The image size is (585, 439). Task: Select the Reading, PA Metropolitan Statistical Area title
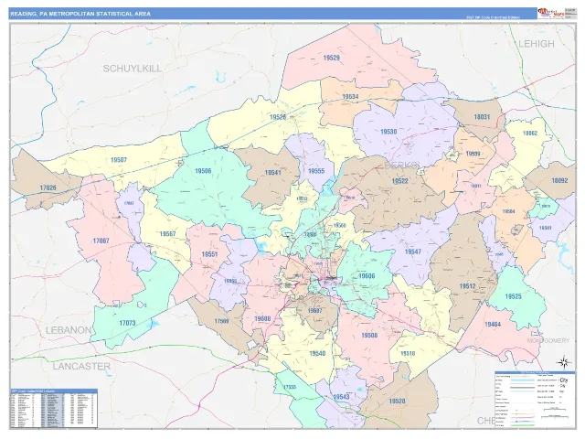click(80, 14)
